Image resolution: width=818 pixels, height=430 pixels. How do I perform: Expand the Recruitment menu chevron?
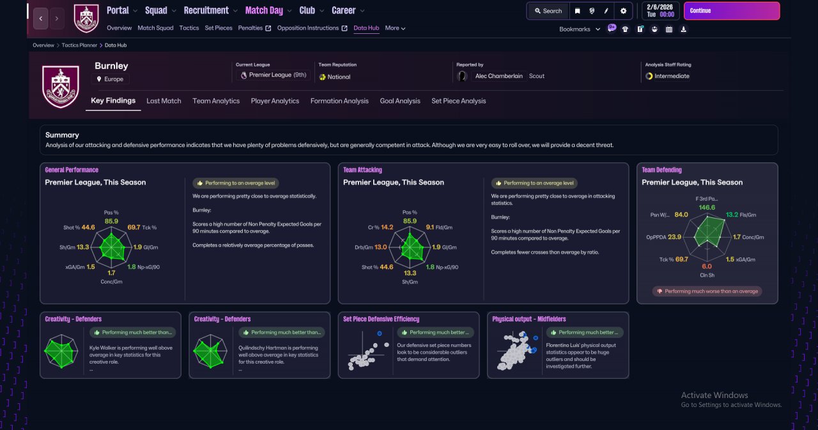(x=235, y=11)
